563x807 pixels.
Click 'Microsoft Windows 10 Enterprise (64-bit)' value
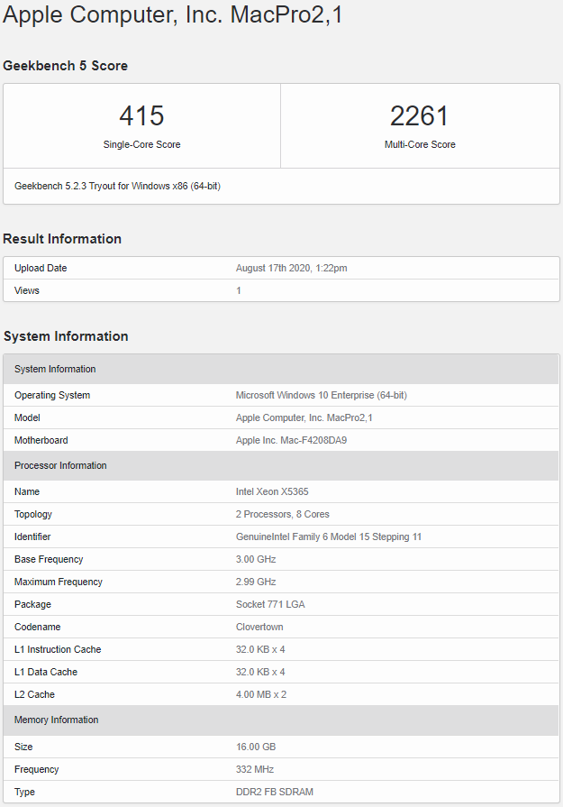pos(322,395)
